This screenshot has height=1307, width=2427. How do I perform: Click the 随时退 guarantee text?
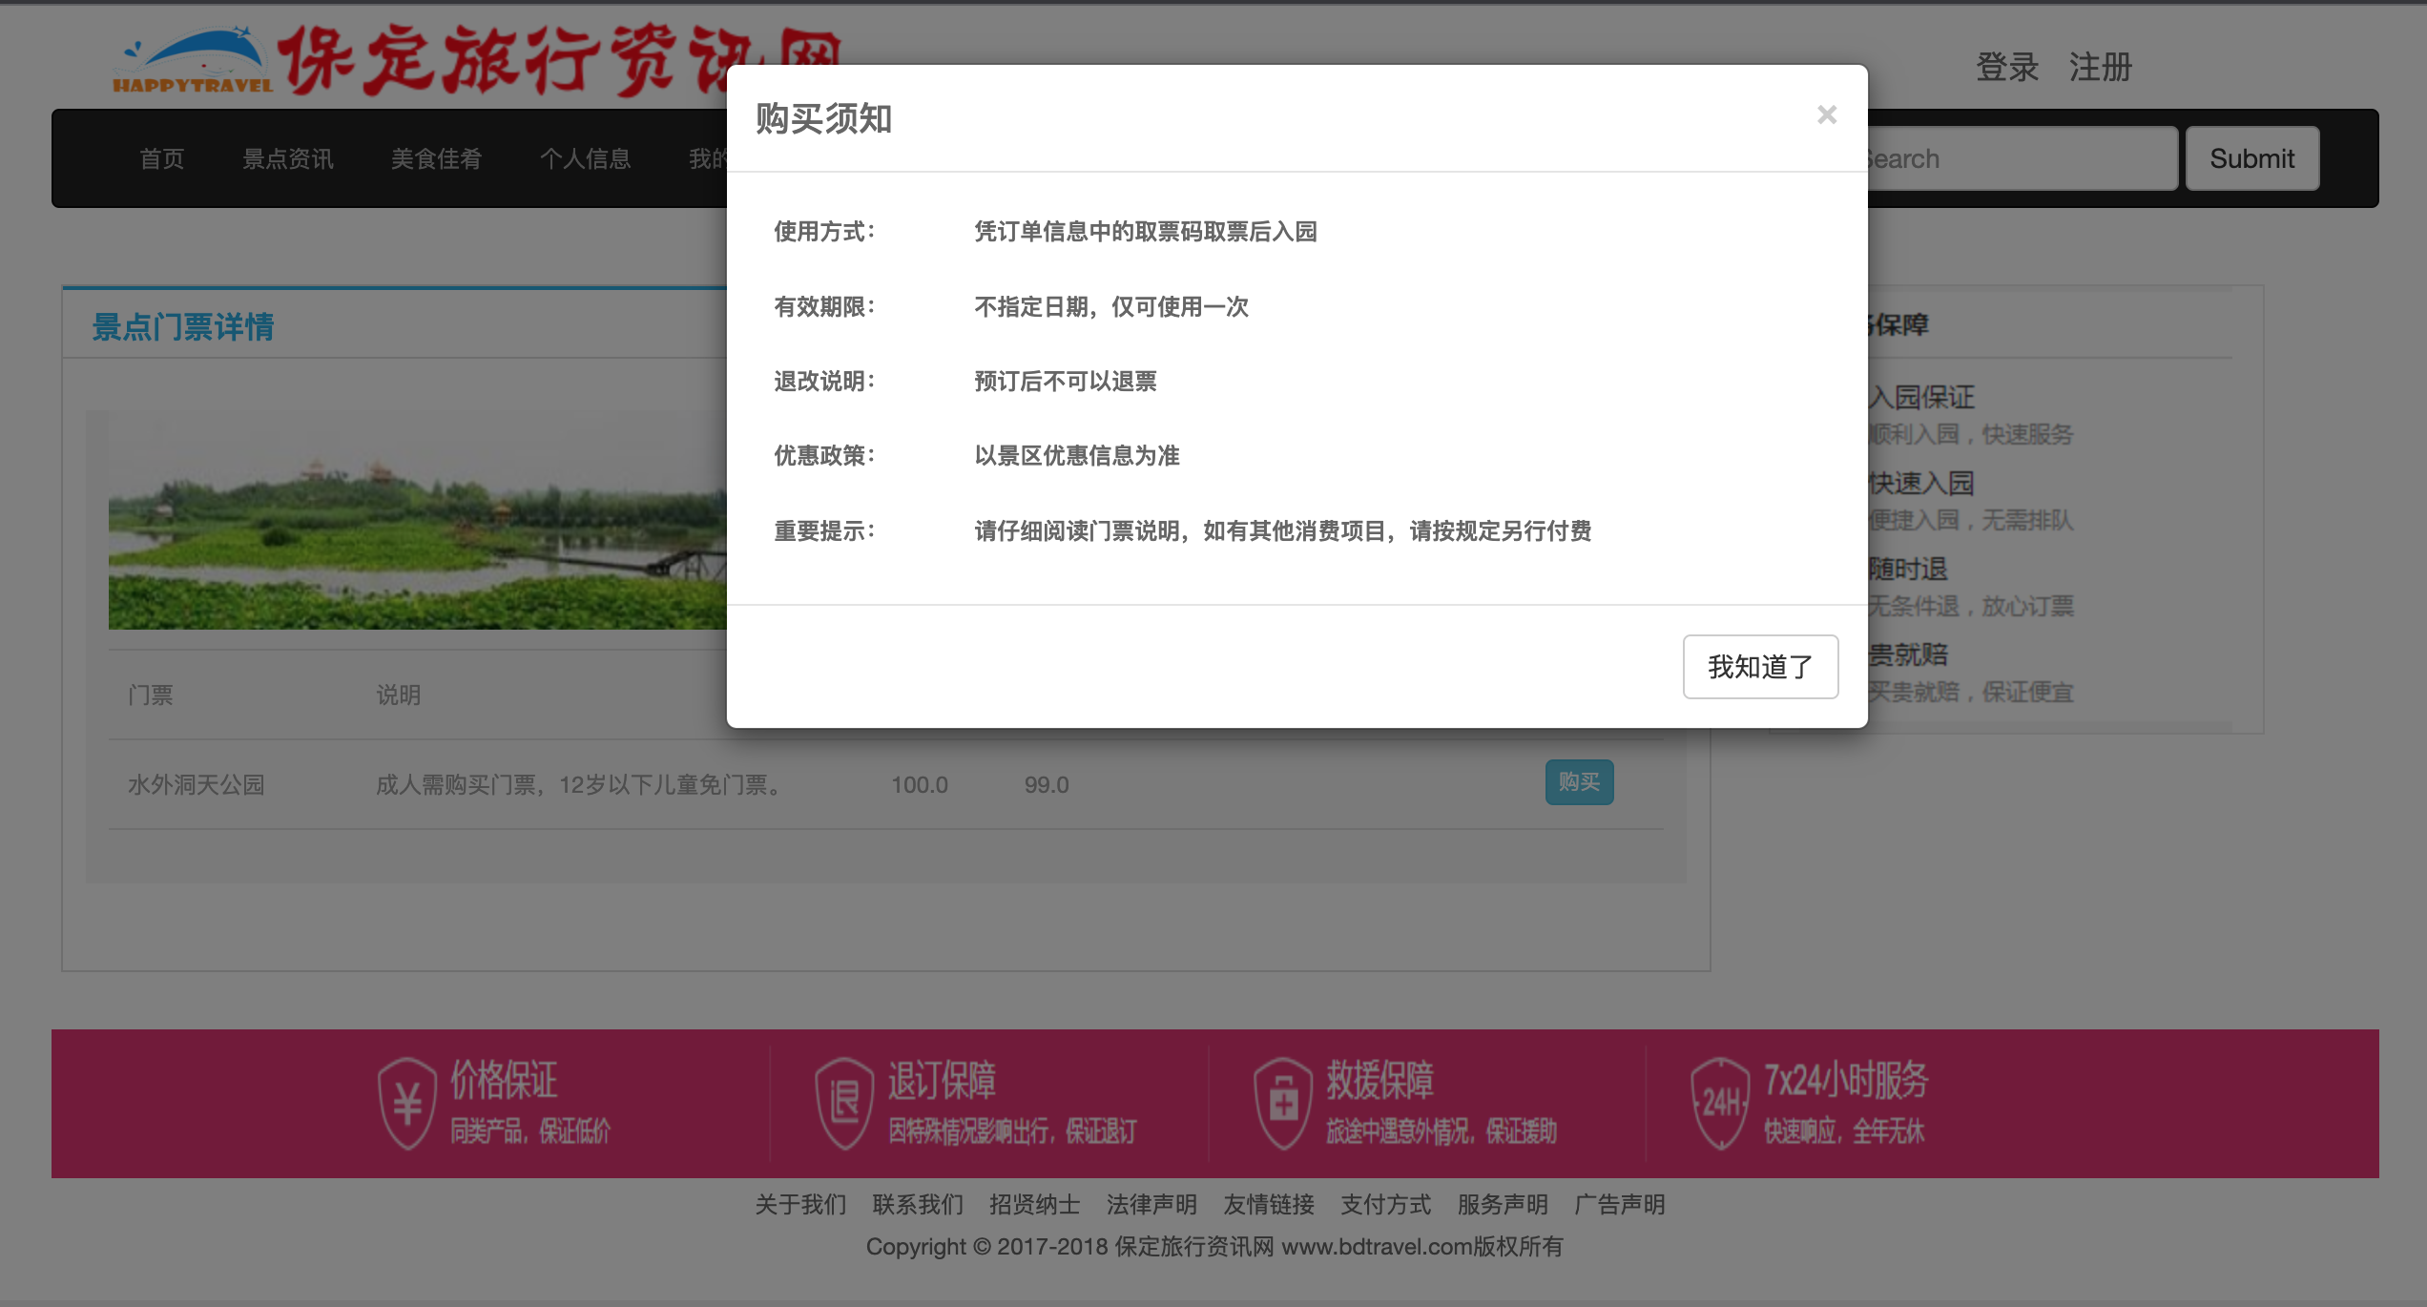1908,569
